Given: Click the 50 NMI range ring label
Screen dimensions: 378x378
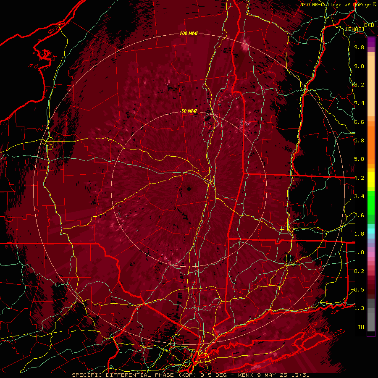Looking at the screenshot, I should [189, 111].
